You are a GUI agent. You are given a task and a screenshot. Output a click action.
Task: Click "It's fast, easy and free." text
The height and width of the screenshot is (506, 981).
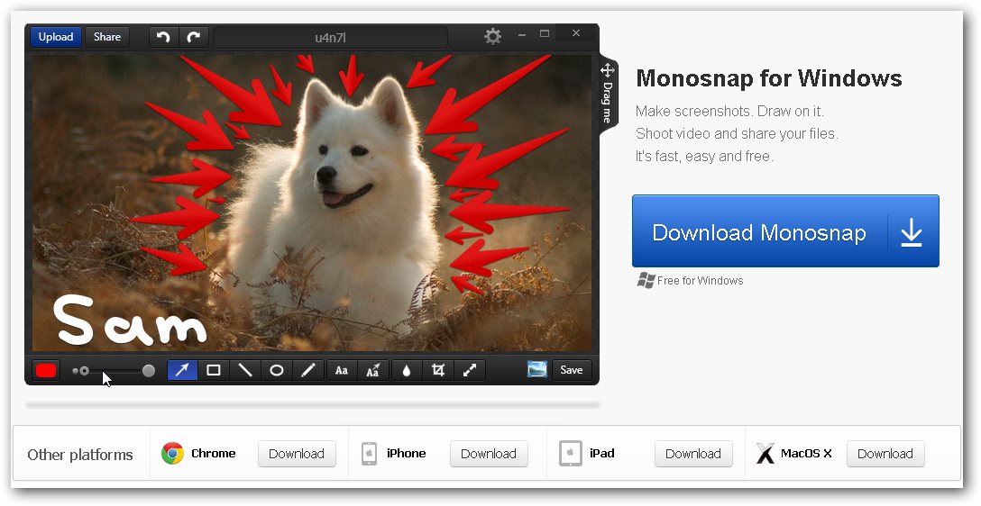tap(704, 156)
